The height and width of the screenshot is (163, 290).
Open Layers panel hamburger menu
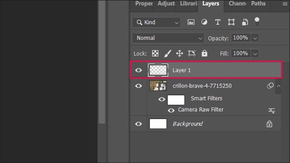(x=285, y=4)
